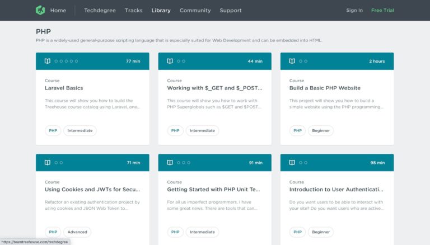Click the 'For all us imperfect programmers' description
The image size is (430, 245).
[x=212, y=205]
